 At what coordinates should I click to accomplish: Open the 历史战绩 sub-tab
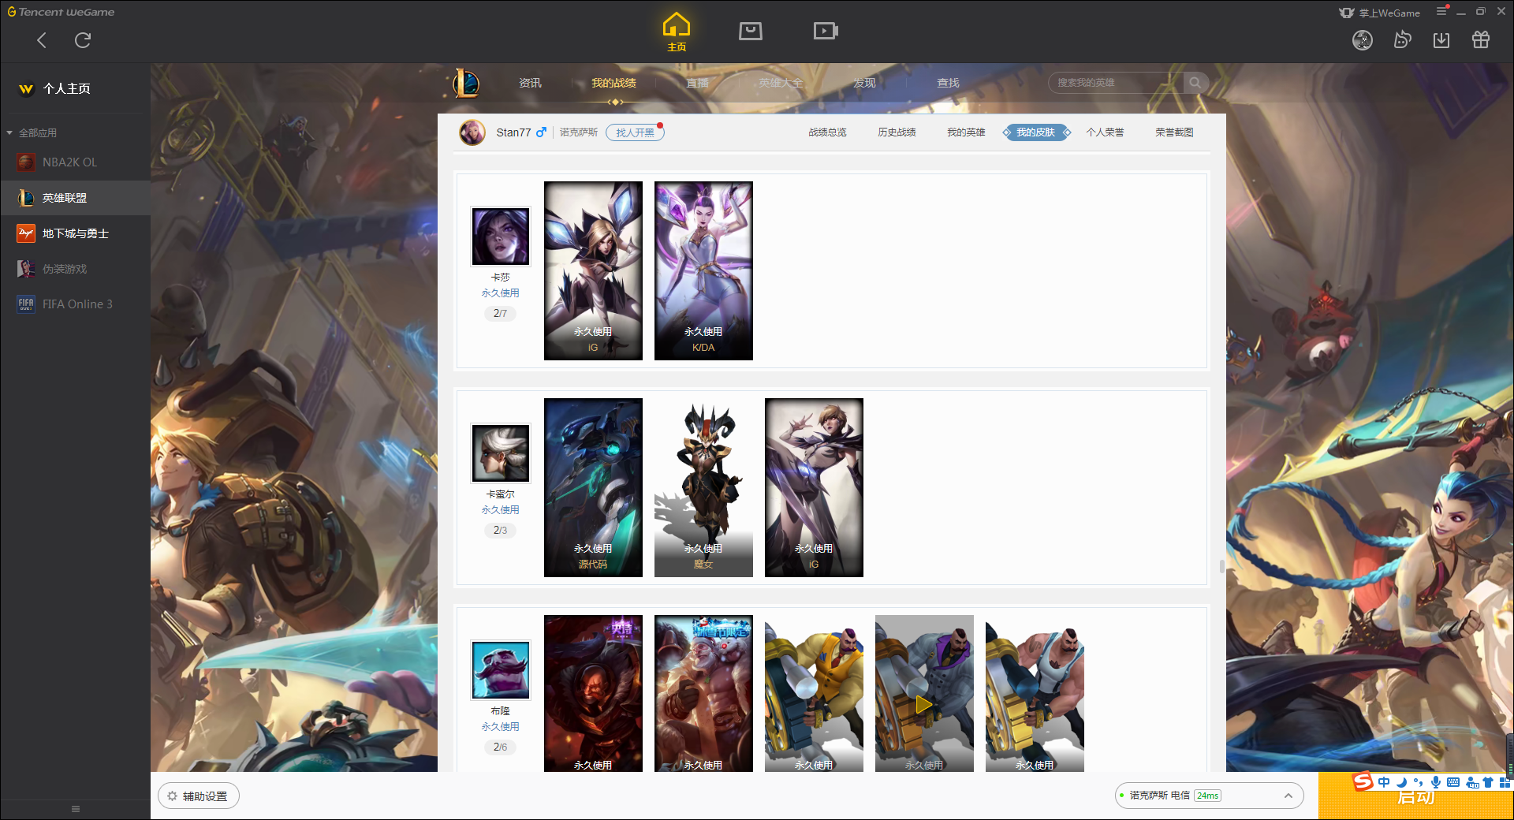coord(897,132)
